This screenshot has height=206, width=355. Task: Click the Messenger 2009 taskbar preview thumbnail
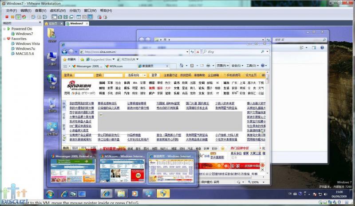73,169
